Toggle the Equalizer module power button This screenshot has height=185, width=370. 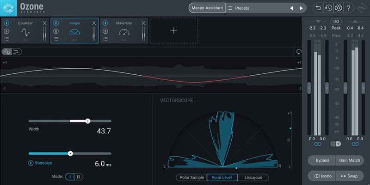pos(7,23)
